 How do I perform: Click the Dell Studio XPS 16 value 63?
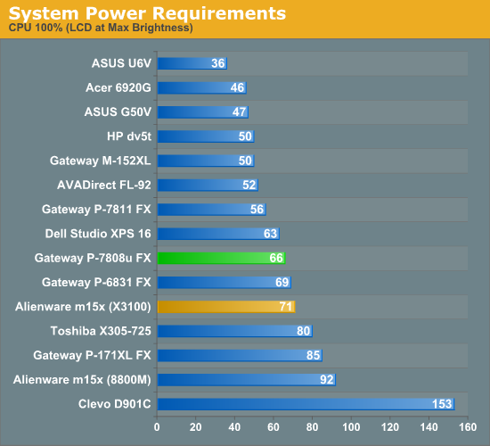click(x=270, y=234)
